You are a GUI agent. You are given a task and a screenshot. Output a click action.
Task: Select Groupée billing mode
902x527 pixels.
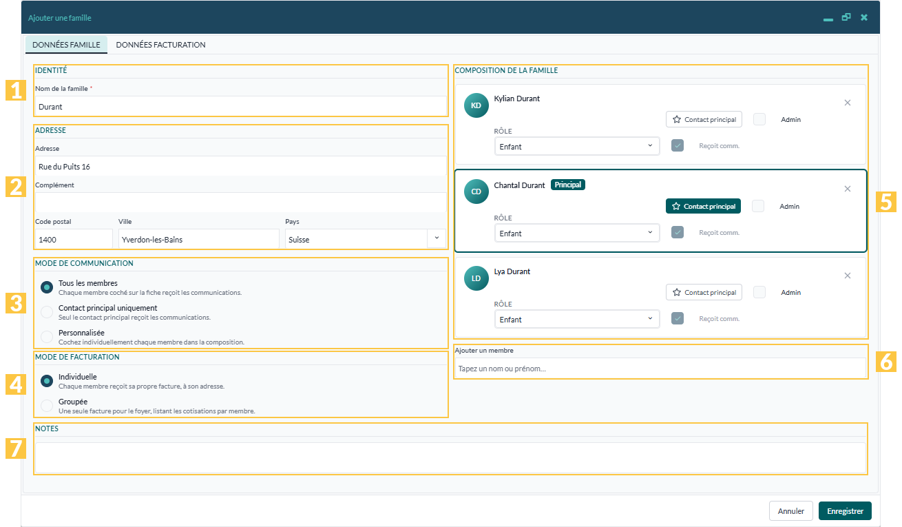pos(47,406)
